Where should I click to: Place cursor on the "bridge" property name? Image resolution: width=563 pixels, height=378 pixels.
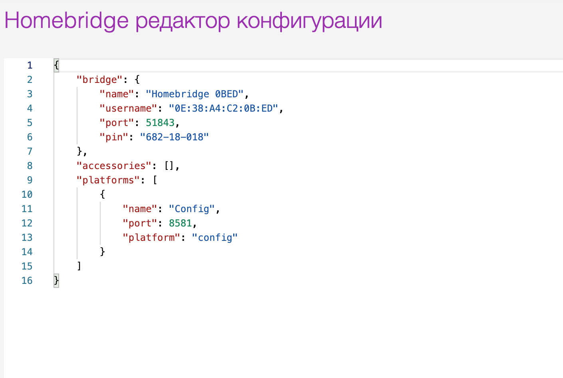pyautogui.click(x=101, y=79)
